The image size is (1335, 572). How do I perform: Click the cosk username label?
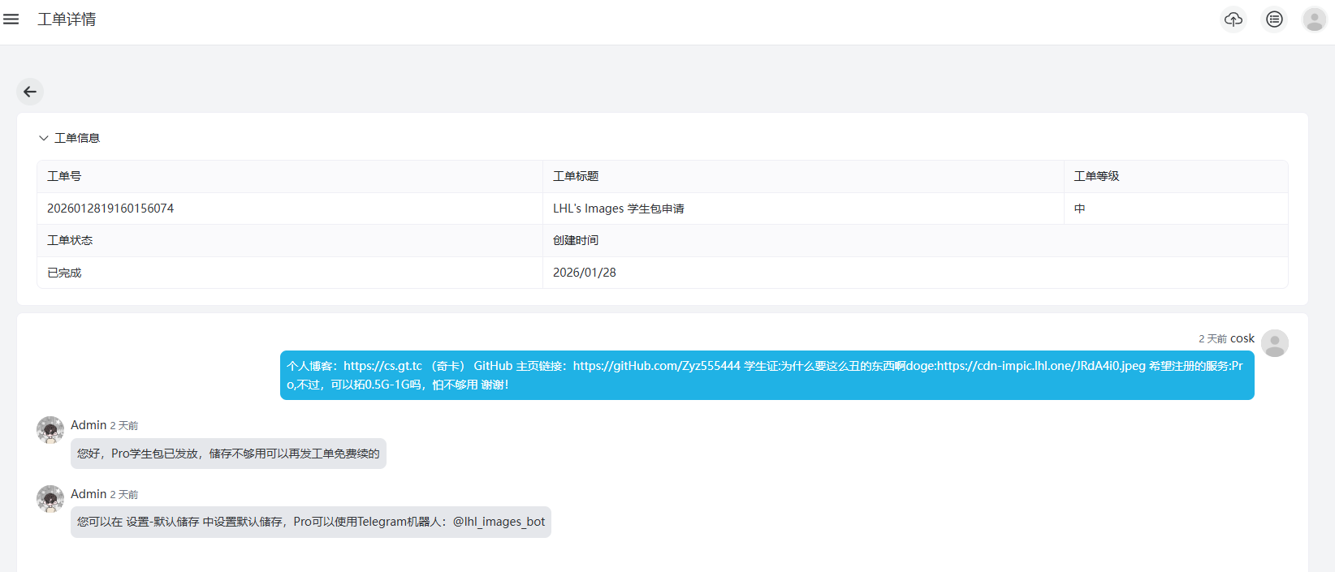pos(1242,338)
